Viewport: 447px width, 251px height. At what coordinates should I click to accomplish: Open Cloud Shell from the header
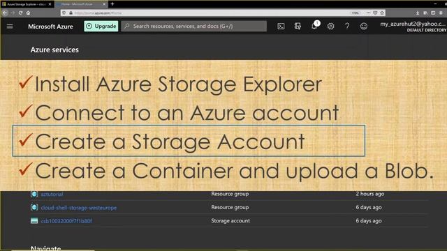(281, 26)
